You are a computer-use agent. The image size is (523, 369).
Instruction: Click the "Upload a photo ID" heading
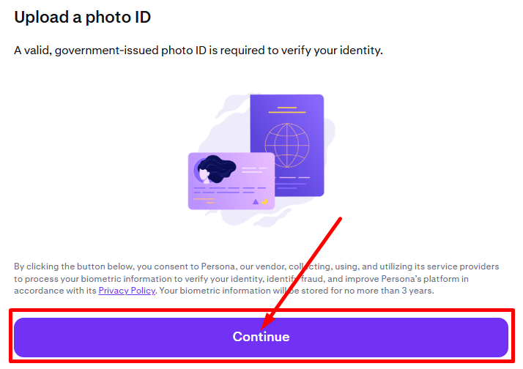(83, 16)
